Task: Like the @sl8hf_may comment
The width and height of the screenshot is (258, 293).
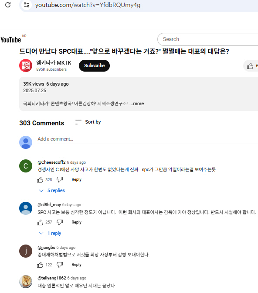Action: tap(40, 222)
